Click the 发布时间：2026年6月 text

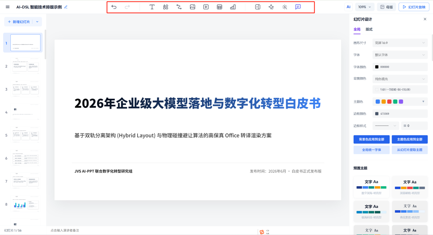(268, 171)
